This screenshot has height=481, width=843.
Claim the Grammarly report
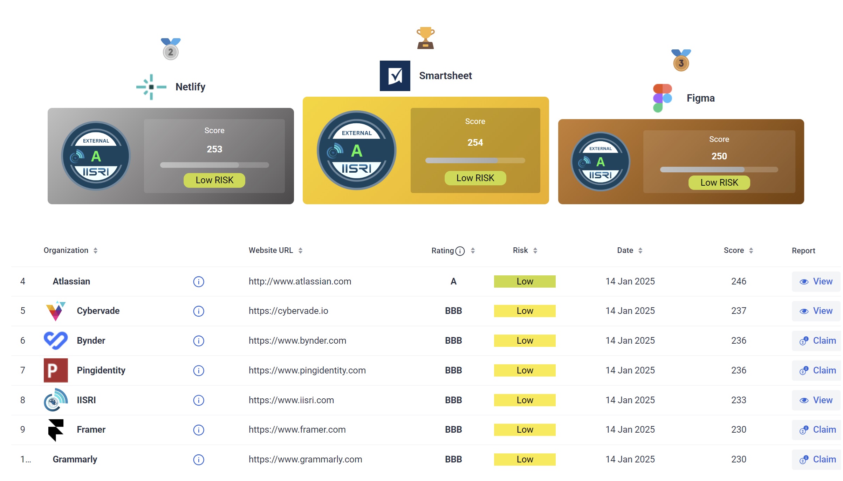tap(817, 460)
